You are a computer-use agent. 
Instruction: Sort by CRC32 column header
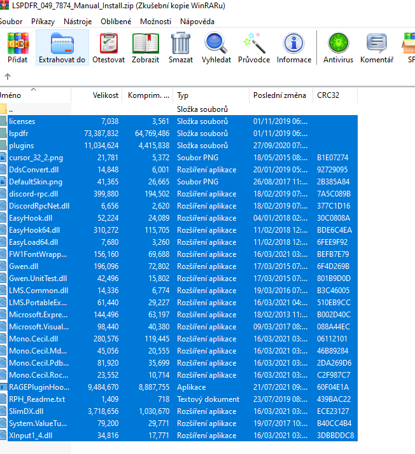point(335,95)
